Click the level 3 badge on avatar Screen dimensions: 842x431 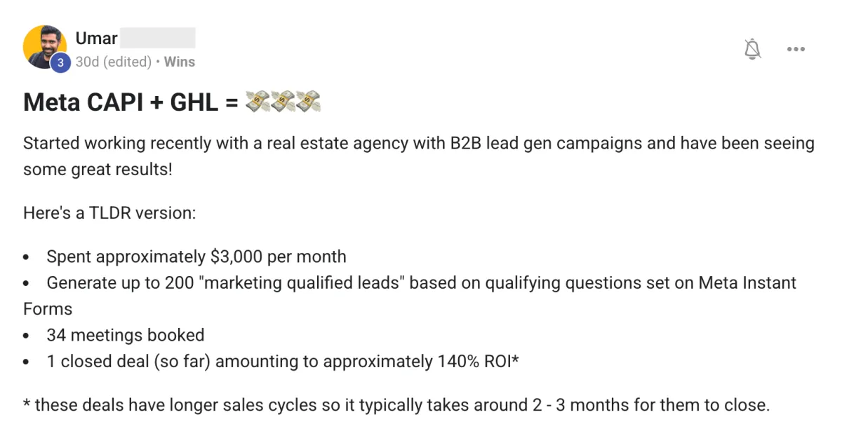(x=60, y=62)
